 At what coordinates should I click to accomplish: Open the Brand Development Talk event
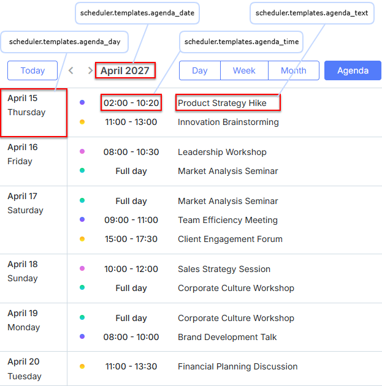(227, 337)
